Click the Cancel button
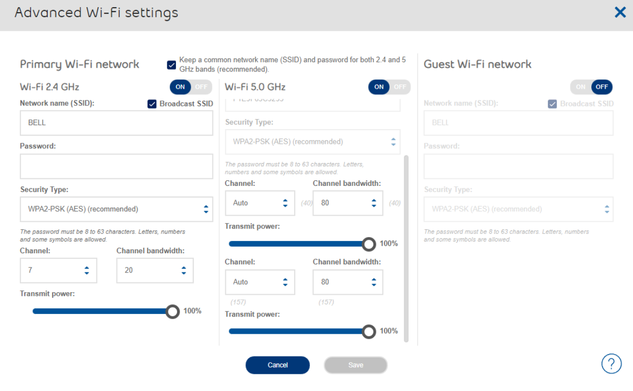 click(277, 365)
